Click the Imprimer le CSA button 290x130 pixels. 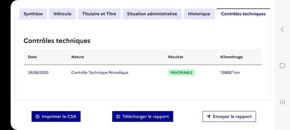click(56, 116)
